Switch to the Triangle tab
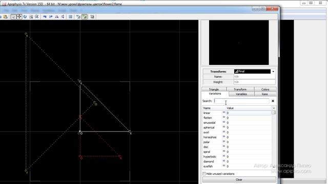The image size is (328, 184). coord(214,89)
